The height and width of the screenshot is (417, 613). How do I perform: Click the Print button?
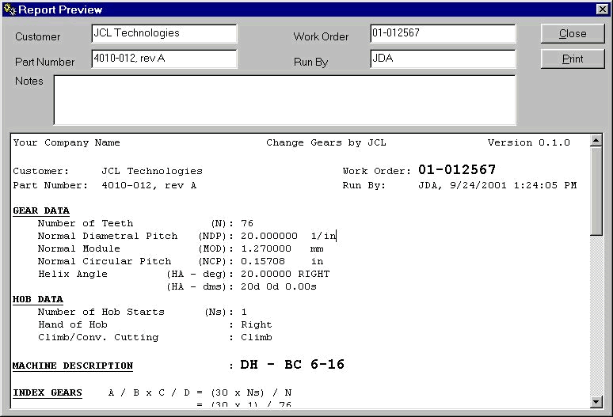573,59
